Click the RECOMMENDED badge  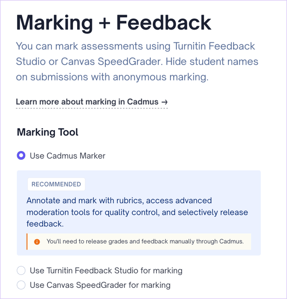click(56, 184)
